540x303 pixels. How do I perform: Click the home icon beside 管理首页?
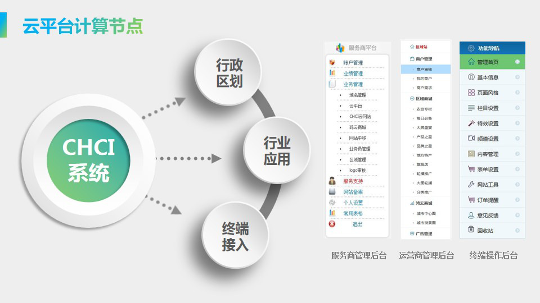471,62
